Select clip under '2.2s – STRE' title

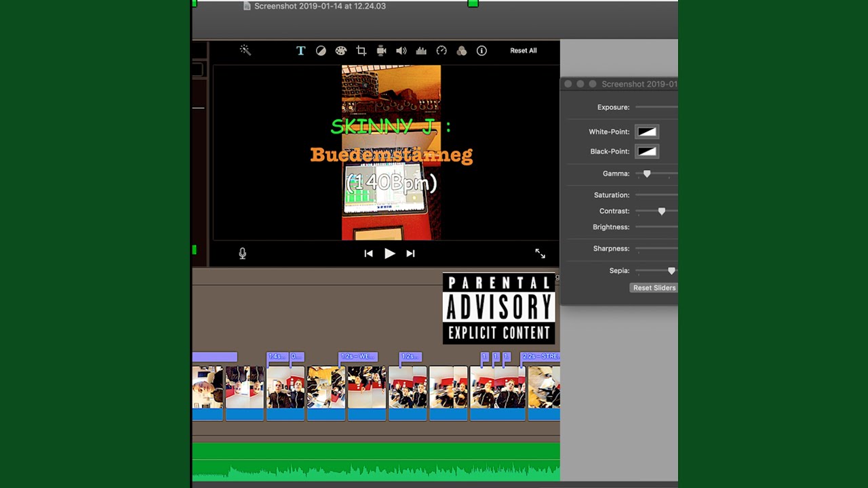pos(544,393)
